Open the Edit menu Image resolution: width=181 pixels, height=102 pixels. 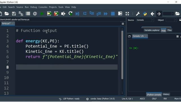point(5,7)
